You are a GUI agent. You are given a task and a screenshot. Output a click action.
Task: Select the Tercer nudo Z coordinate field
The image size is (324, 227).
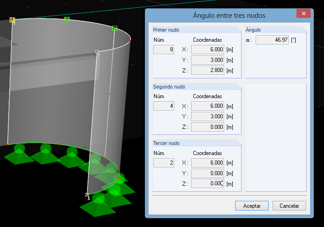(x=208, y=183)
